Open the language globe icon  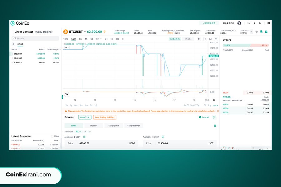click(x=269, y=23)
